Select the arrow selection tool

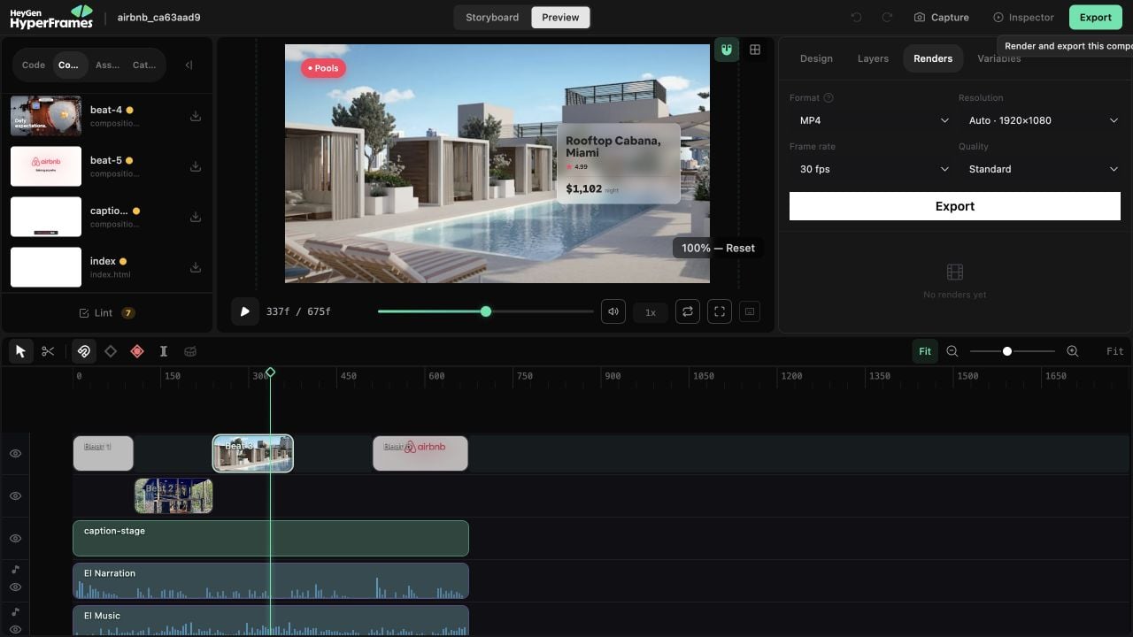pyautogui.click(x=20, y=351)
